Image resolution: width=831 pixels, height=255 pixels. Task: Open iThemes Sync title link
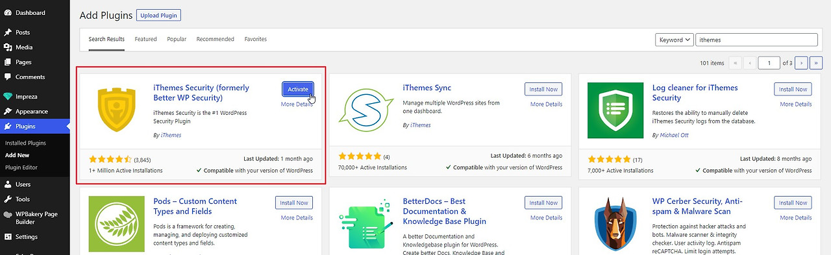(x=427, y=88)
